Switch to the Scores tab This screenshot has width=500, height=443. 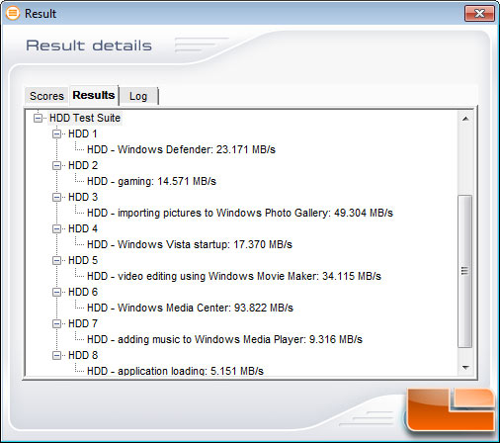46,96
